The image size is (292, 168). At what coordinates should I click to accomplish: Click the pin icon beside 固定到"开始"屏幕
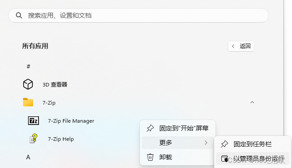pos(150,128)
